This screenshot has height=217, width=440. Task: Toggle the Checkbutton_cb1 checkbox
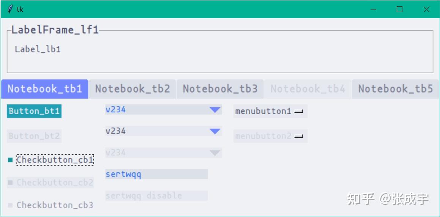click(x=10, y=160)
